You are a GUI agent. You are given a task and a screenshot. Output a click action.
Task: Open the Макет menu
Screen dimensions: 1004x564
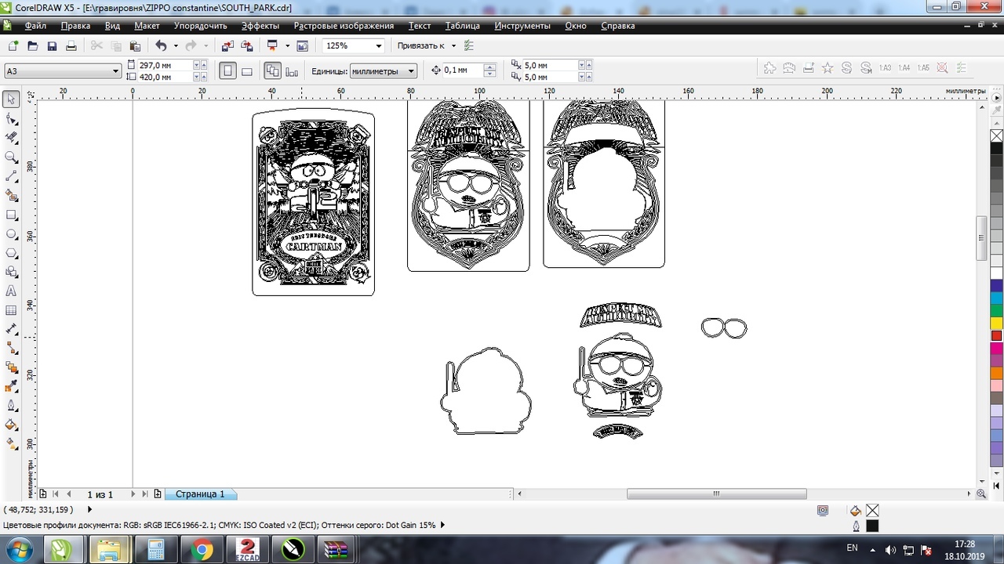click(x=147, y=26)
